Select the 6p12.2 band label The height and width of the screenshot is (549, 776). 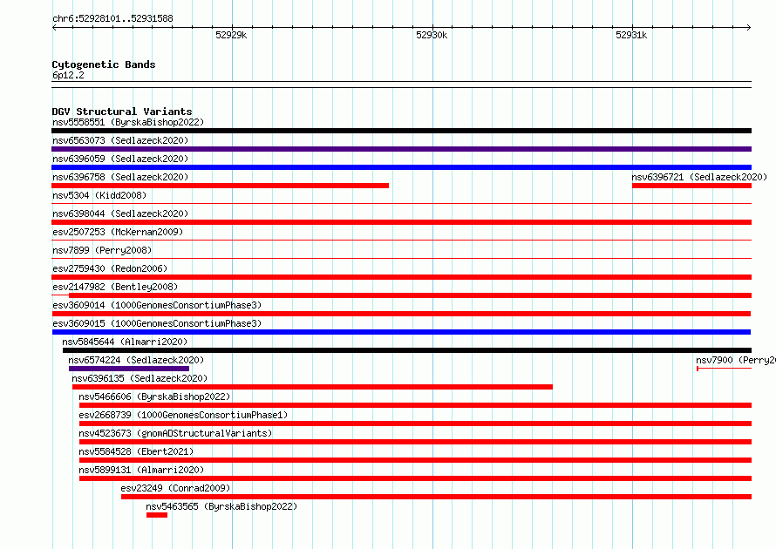(x=68, y=75)
